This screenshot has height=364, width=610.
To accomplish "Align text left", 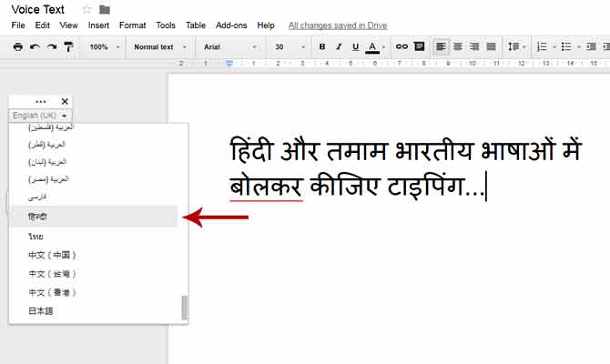I will click(441, 46).
